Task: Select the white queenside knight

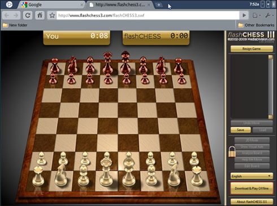Action: (x=61, y=175)
